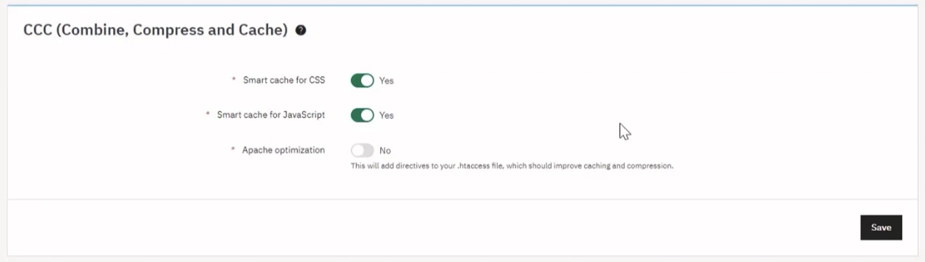
Task: Click "caching and compression" in the Apache hint
Action: tap(628, 166)
